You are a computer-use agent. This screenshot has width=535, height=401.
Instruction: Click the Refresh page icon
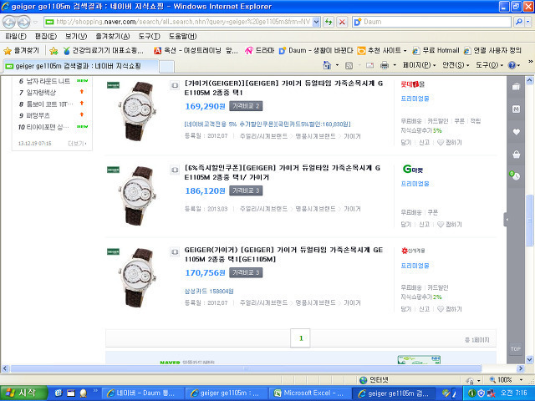[329, 23]
